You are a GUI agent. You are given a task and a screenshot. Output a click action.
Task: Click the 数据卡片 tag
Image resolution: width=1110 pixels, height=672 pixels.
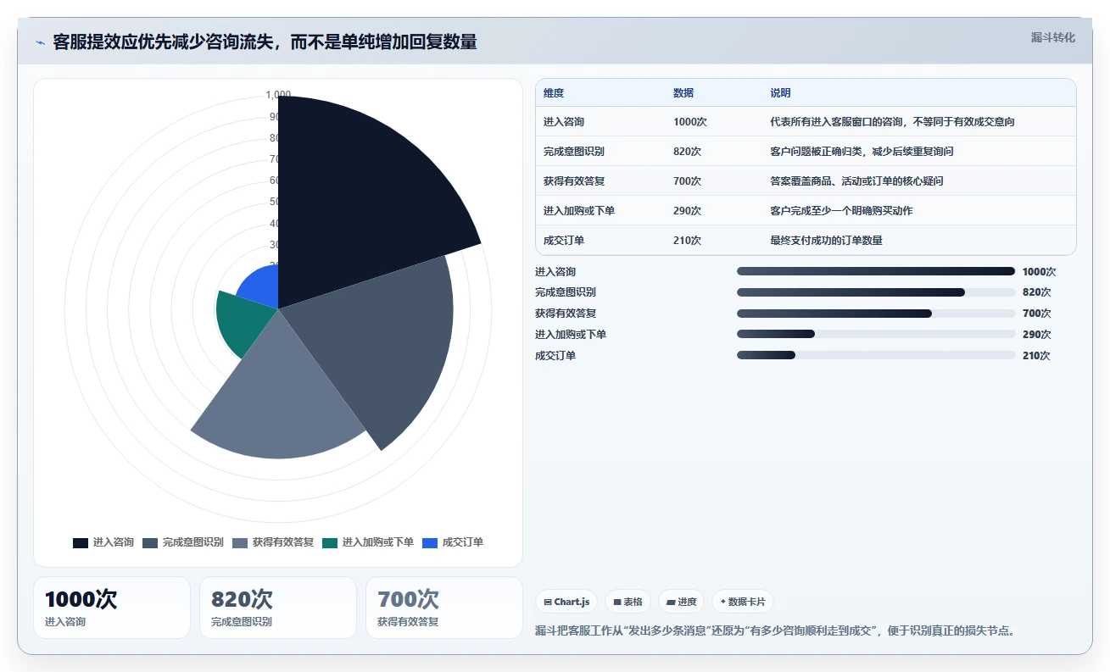pos(743,602)
